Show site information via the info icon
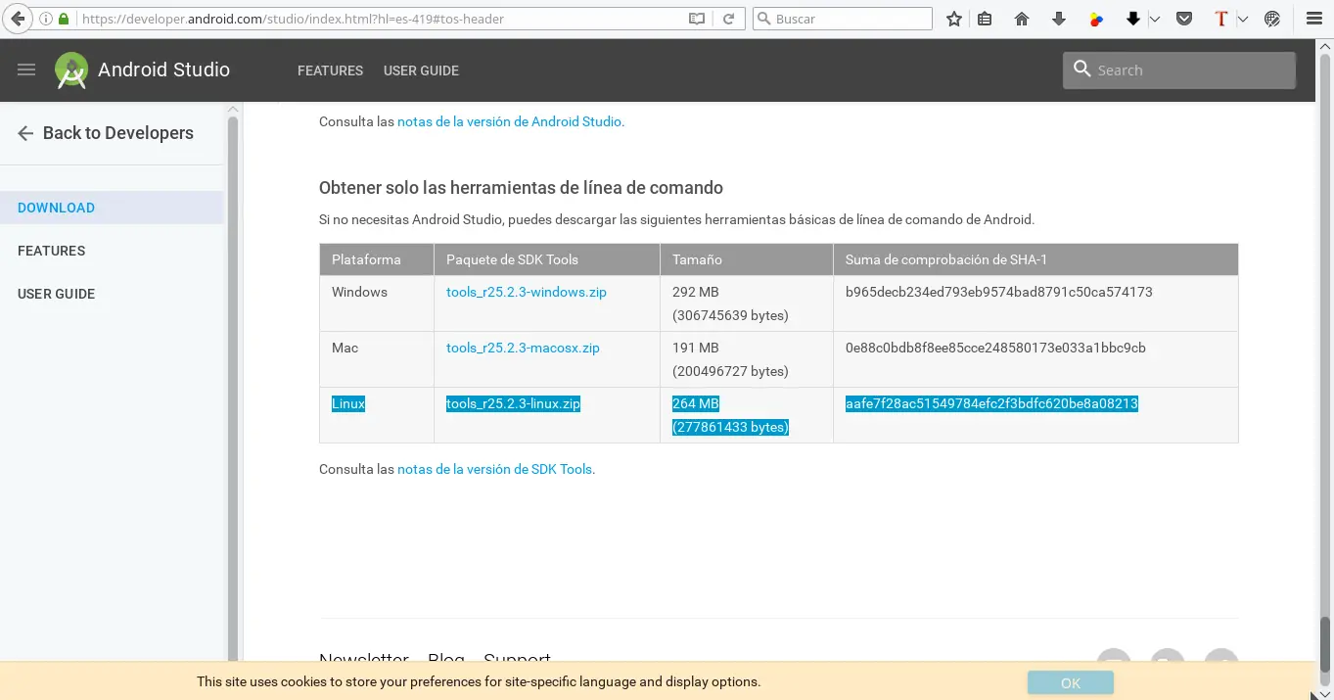Image resolution: width=1334 pixels, height=700 pixels. [46, 19]
